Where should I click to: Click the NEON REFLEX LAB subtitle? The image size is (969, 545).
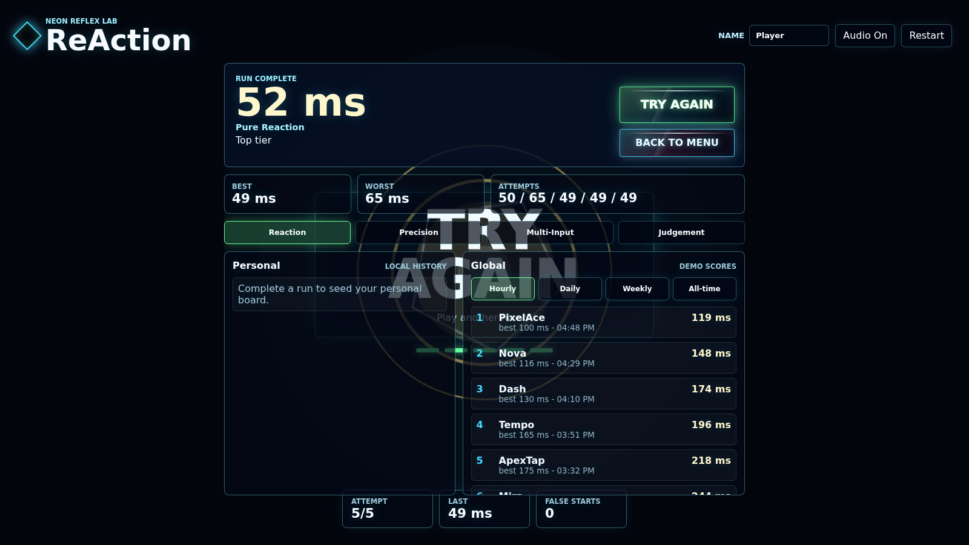click(81, 21)
